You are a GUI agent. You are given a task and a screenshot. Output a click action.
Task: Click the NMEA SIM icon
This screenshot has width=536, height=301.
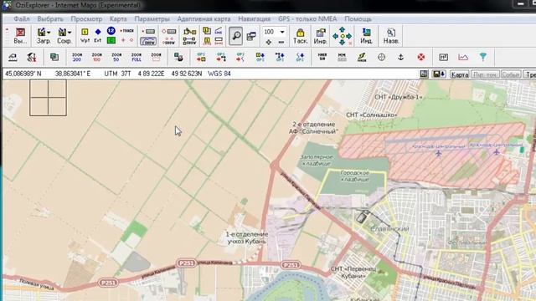coord(322,57)
